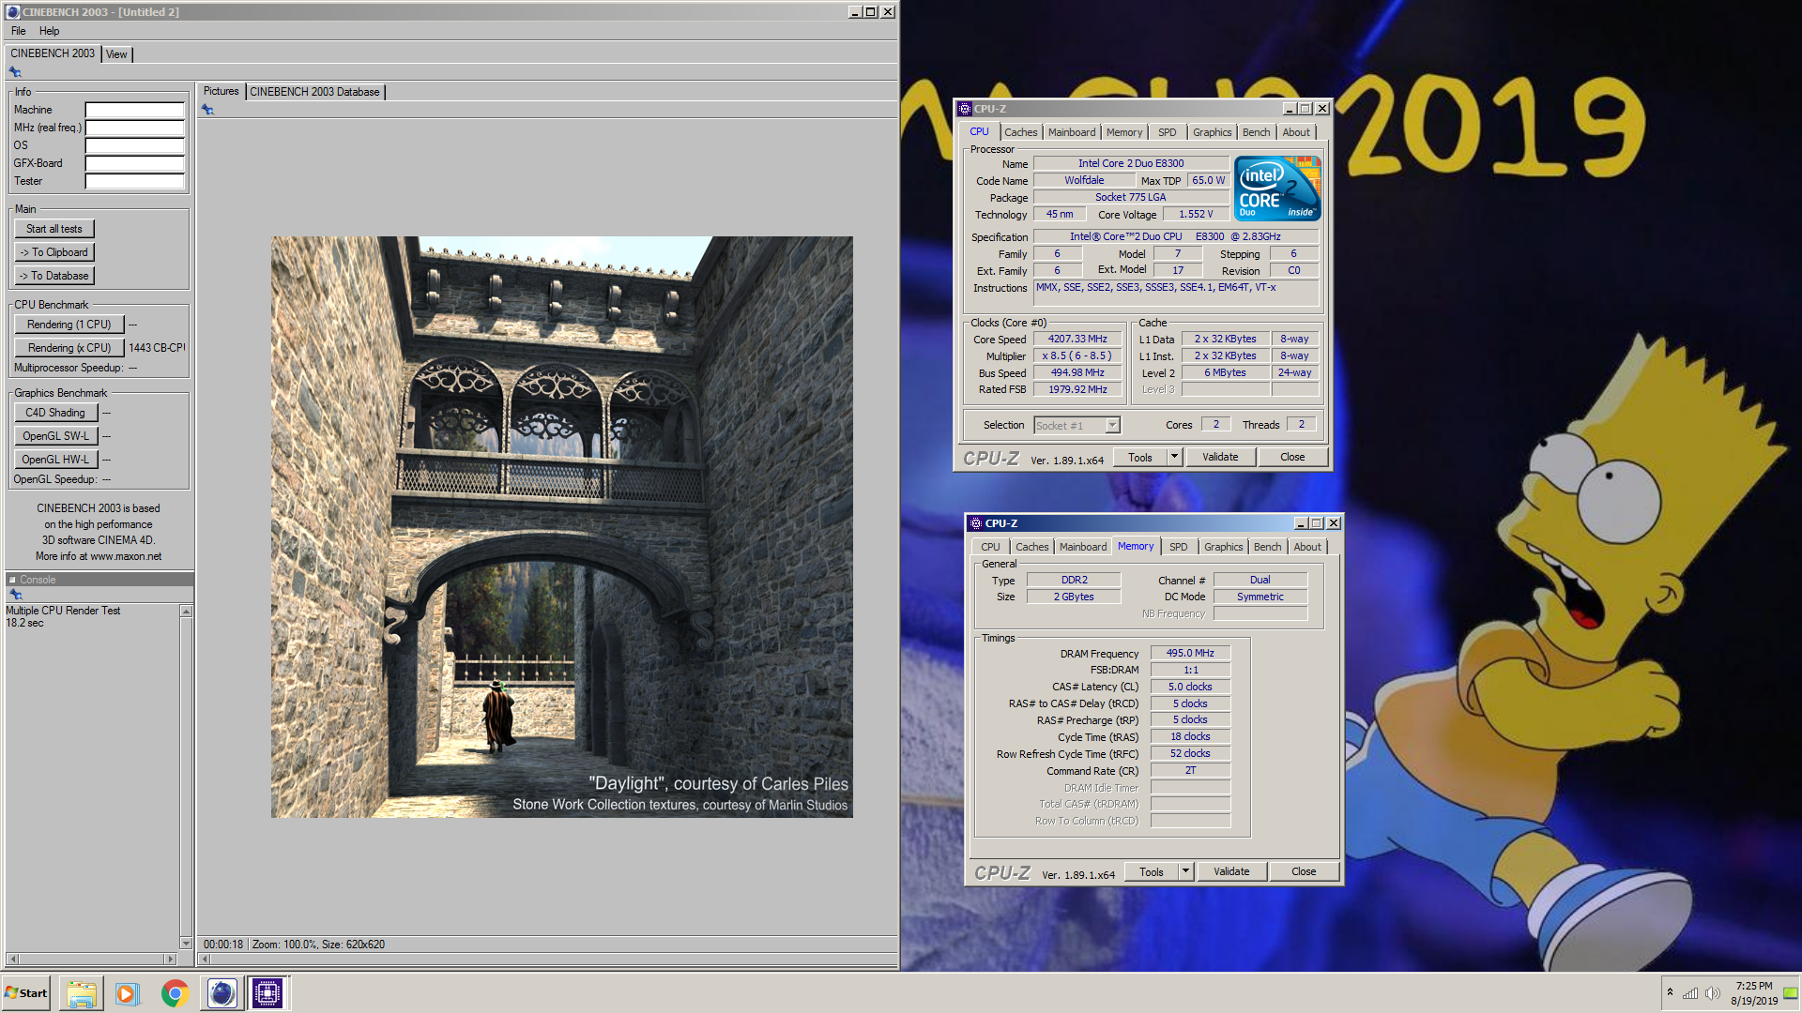This screenshot has width=1802, height=1013.
Task: Click the OS input field
Action: [134, 145]
